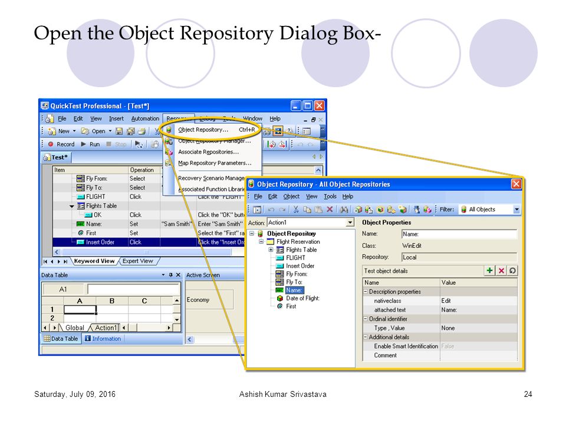The width and height of the screenshot is (566, 424).
Task: Choose Object Repository Manager... menu entry
Action: pyautogui.click(x=215, y=141)
